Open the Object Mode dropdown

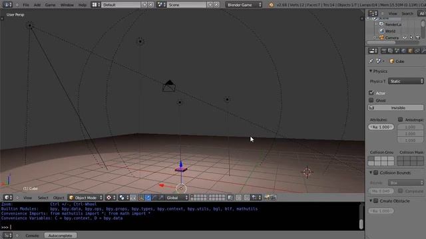(86, 198)
